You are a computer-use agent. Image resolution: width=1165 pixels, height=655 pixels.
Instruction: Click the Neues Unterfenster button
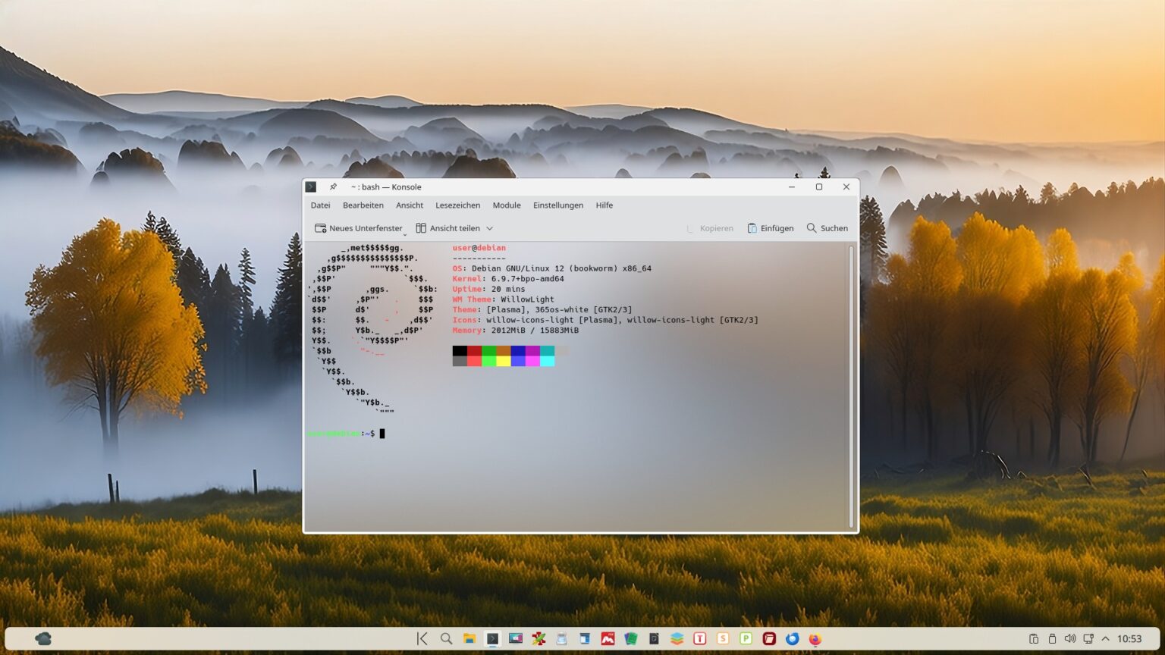coord(358,228)
